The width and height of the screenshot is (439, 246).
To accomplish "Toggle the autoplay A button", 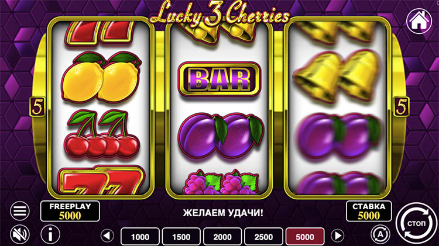I will [380, 234].
